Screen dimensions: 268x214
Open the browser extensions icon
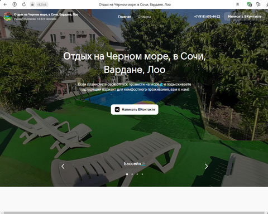coord(259,4)
